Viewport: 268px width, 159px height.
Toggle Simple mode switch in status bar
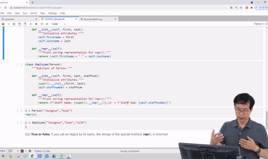[x=9, y=151]
